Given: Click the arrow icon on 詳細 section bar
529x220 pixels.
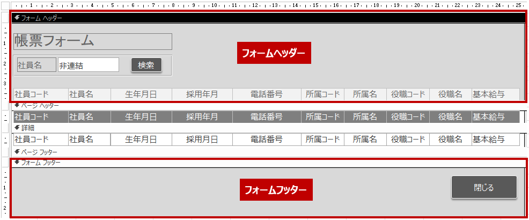Looking at the screenshot, I should point(17,128).
